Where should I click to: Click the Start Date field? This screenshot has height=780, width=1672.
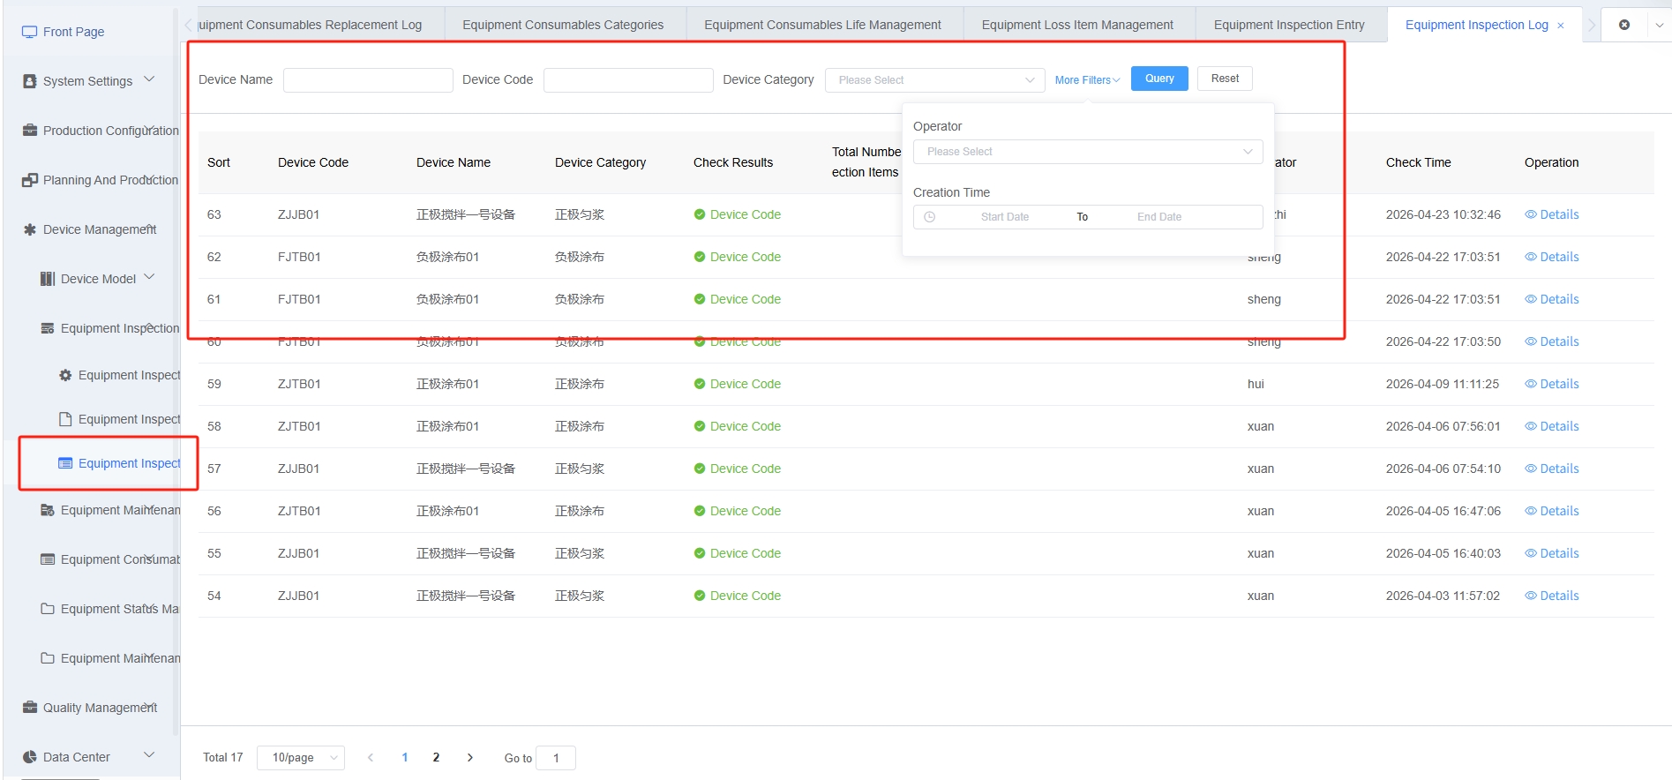[x=1004, y=217]
